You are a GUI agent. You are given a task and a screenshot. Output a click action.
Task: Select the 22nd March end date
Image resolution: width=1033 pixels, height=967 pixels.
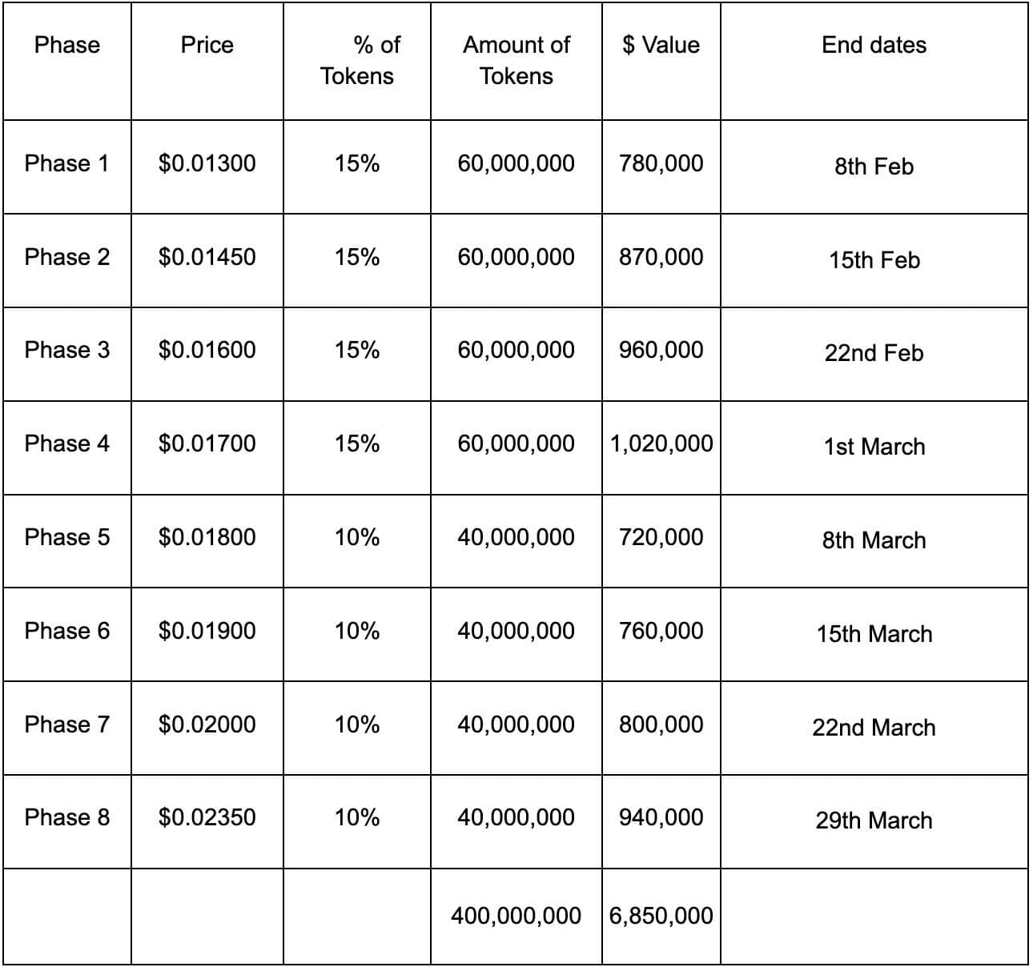click(874, 728)
